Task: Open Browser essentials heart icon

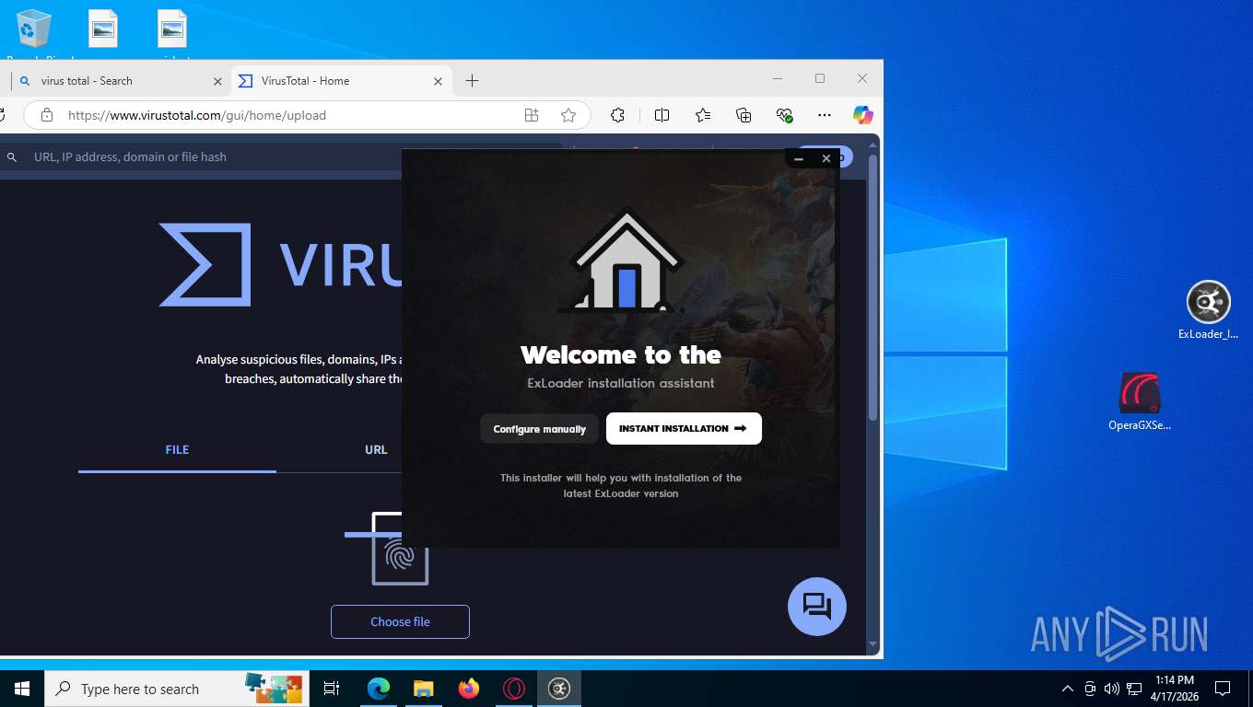Action: (x=784, y=115)
